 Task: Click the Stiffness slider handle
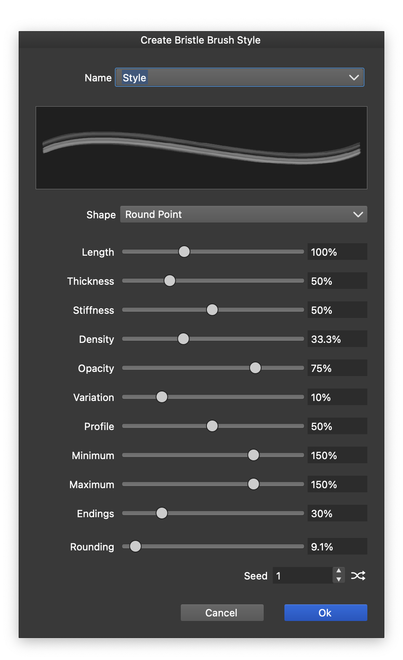(x=212, y=310)
